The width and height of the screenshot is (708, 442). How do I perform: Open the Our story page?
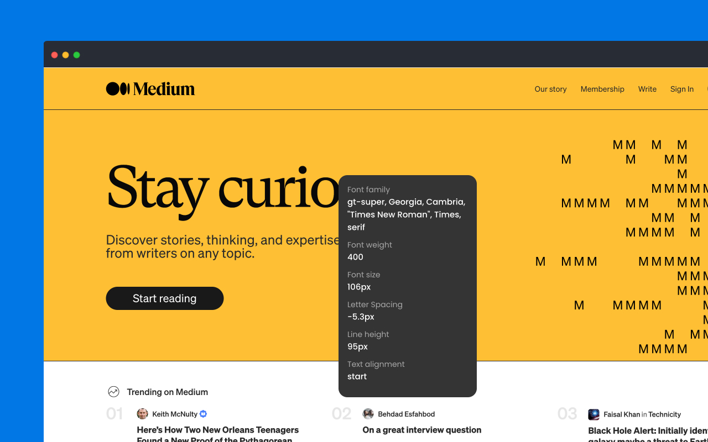coord(550,89)
